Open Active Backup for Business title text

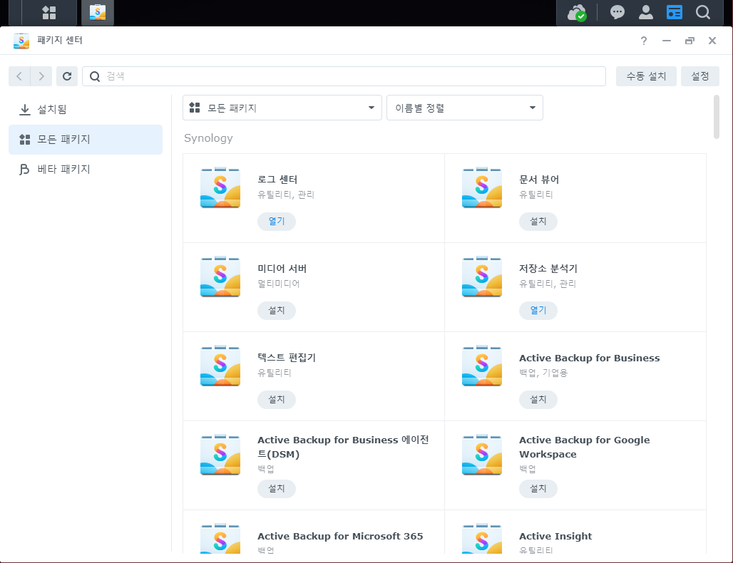pyautogui.click(x=590, y=358)
